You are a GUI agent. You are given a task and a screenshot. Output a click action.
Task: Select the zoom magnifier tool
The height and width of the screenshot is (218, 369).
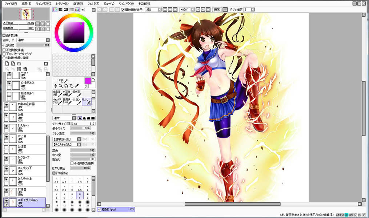61,86
